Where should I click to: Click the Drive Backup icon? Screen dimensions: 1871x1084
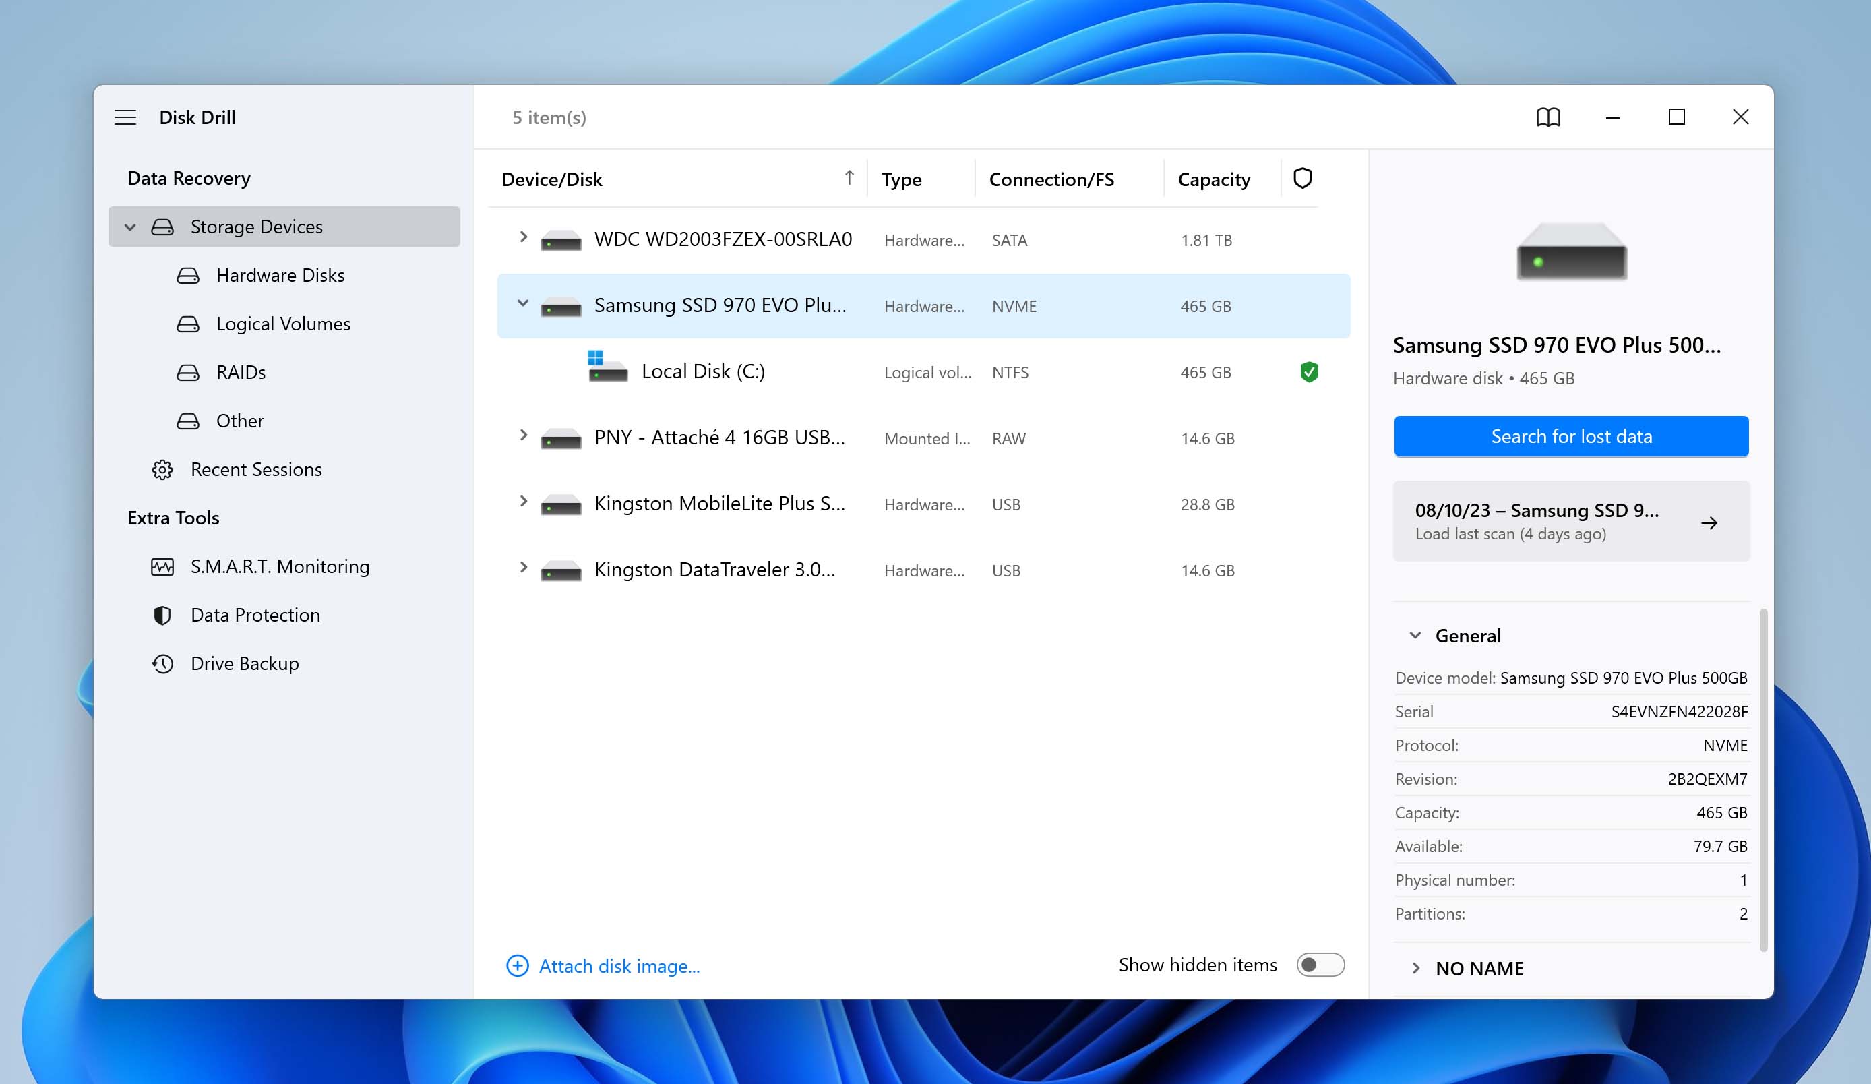point(161,663)
